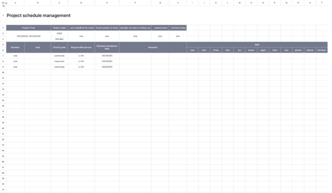
Task: Select column B via its header letter
Action: 38,3
